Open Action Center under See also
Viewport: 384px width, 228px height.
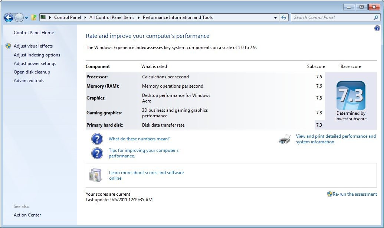point(27,215)
